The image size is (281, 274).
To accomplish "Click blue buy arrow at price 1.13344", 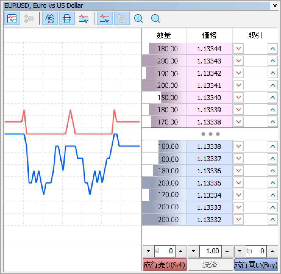I will pos(273,49).
